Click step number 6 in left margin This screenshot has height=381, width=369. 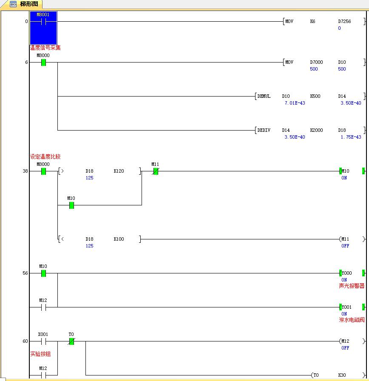[x=26, y=62]
